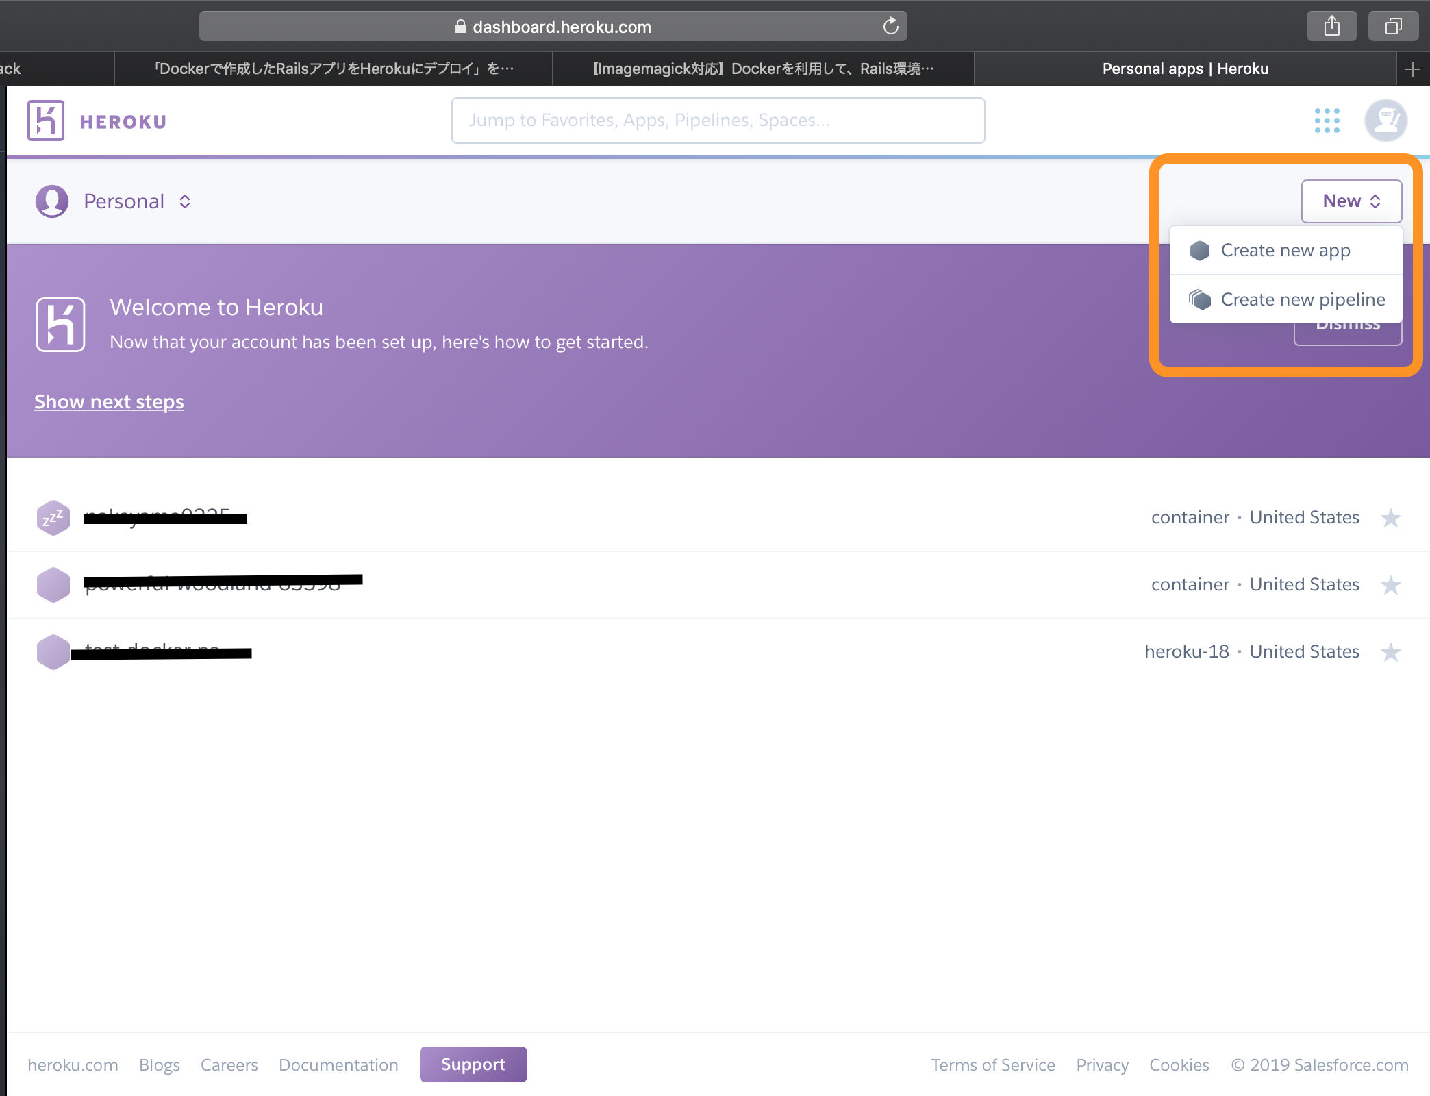Toggle the favorite star for powerful-woodland app
1430x1096 pixels.
pyautogui.click(x=1392, y=584)
